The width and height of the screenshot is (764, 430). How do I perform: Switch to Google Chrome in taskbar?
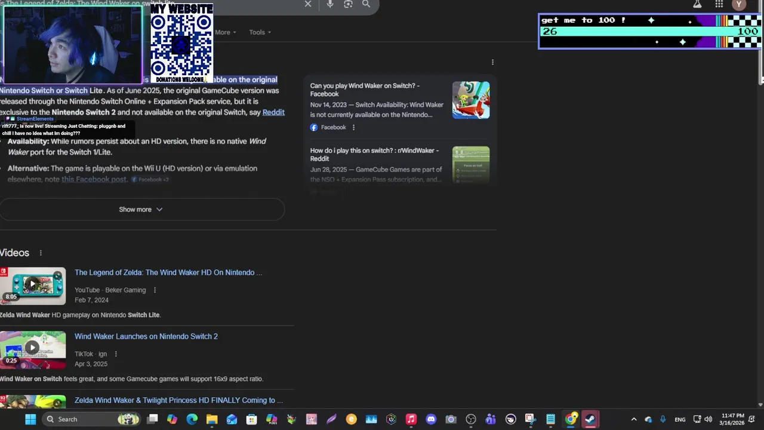click(571, 419)
